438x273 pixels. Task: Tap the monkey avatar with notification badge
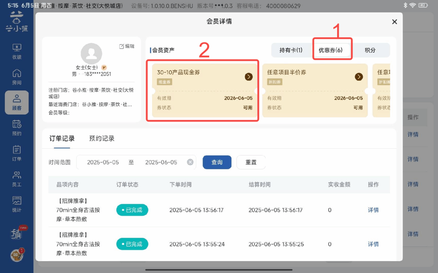pyautogui.click(x=17, y=255)
